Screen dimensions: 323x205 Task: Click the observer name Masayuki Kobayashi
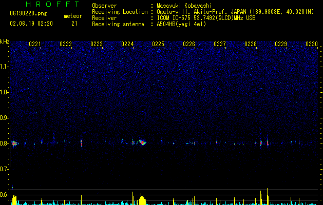tap(184, 6)
